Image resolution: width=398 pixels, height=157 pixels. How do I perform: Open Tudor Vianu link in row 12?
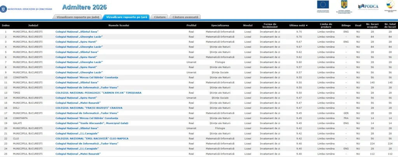coord(87,87)
